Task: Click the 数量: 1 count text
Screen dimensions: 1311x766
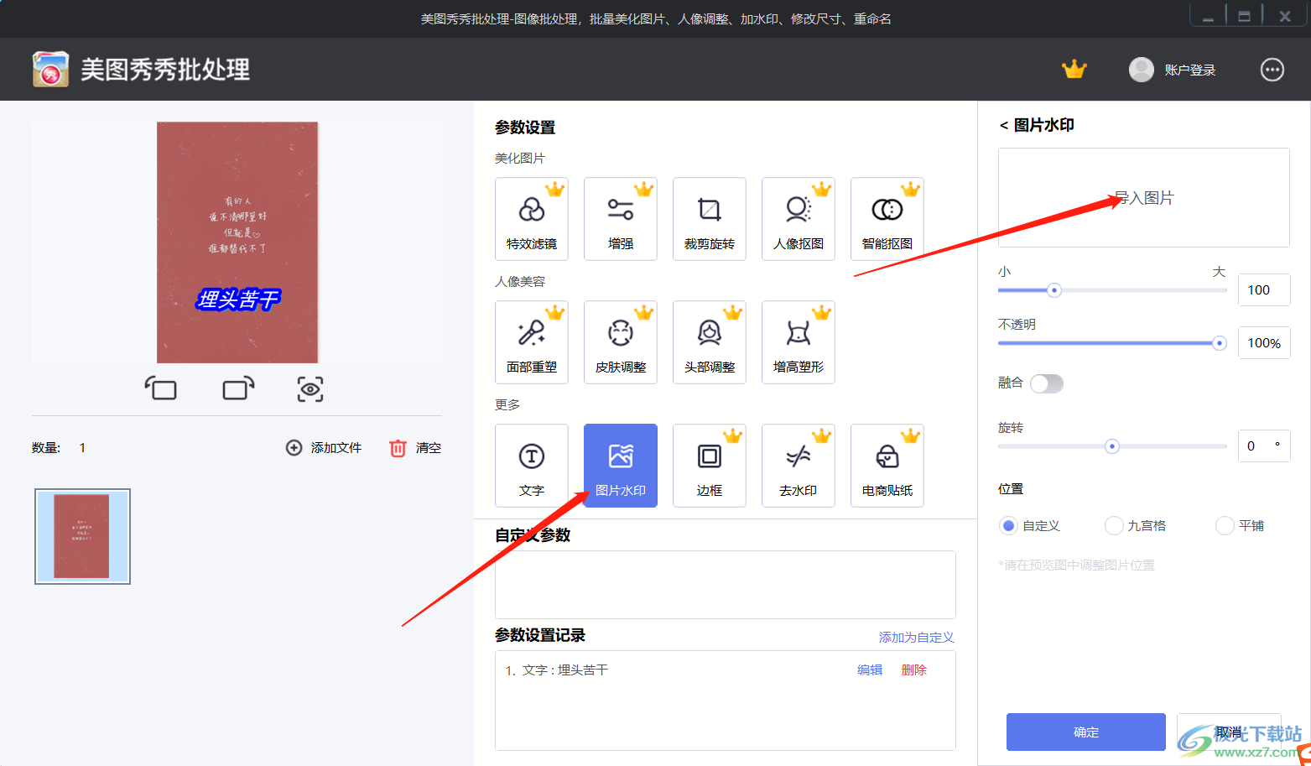Action: [x=59, y=448]
